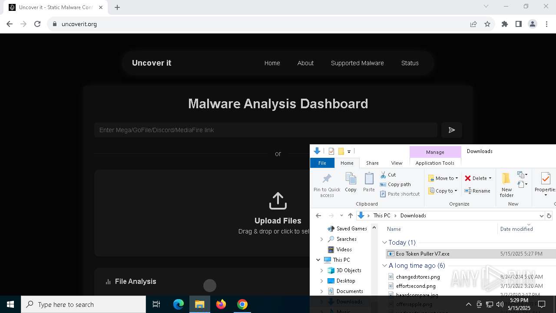Screen dimensions: 556x313
Task: Open notification center on taskbar
Action: (x=542, y=304)
